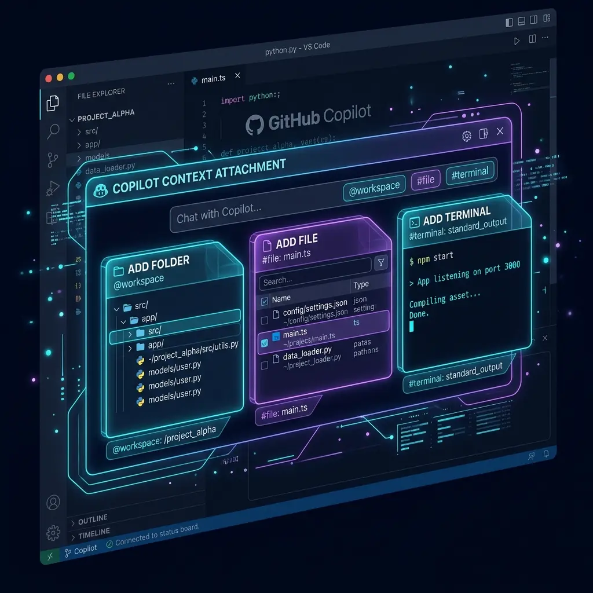Expand src/ folder in File Explorer
Viewport: 593px width, 593px height.
point(79,132)
